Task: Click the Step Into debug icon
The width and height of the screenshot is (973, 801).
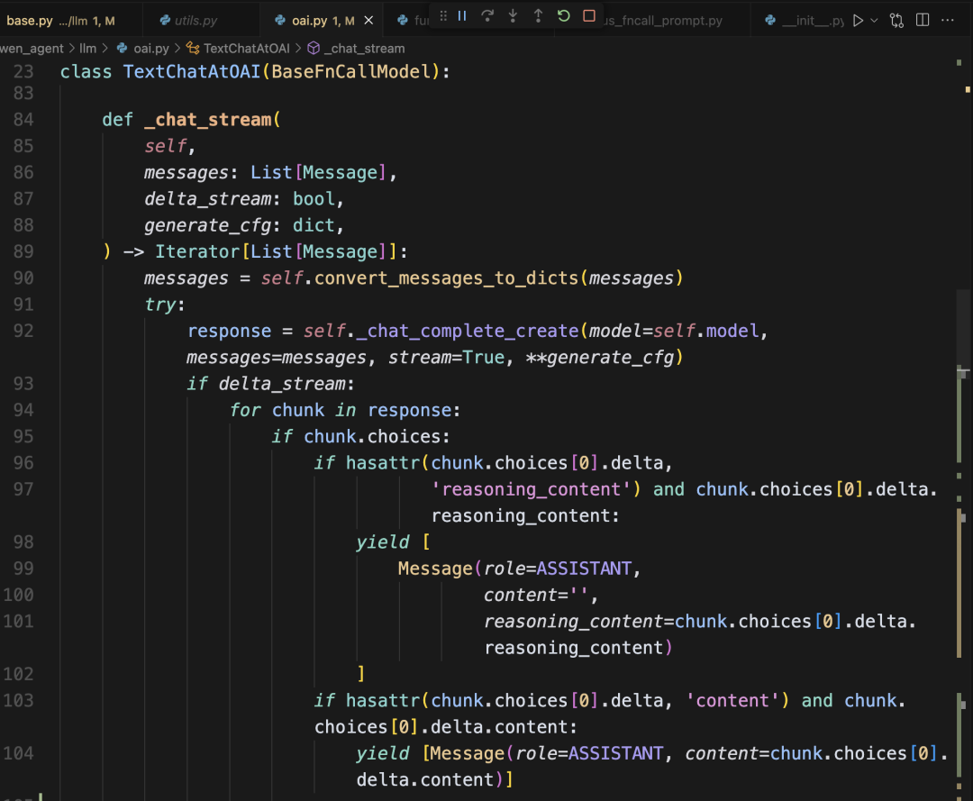Action: [513, 16]
